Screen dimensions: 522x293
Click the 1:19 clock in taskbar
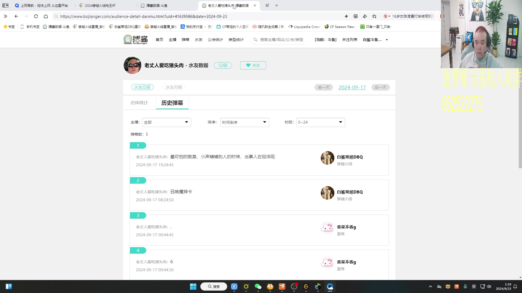pyautogui.click(x=504, y=286)
